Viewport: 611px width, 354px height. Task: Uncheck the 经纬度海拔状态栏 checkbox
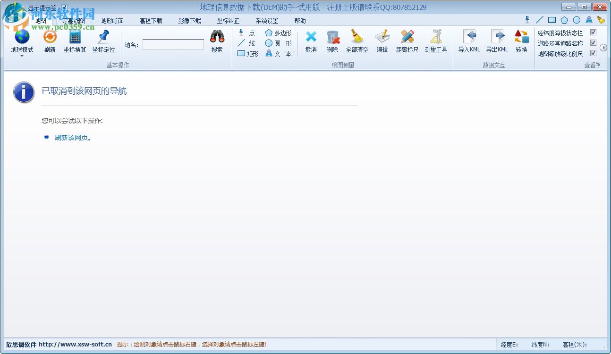pyautogui.click(x=594, y=33)
